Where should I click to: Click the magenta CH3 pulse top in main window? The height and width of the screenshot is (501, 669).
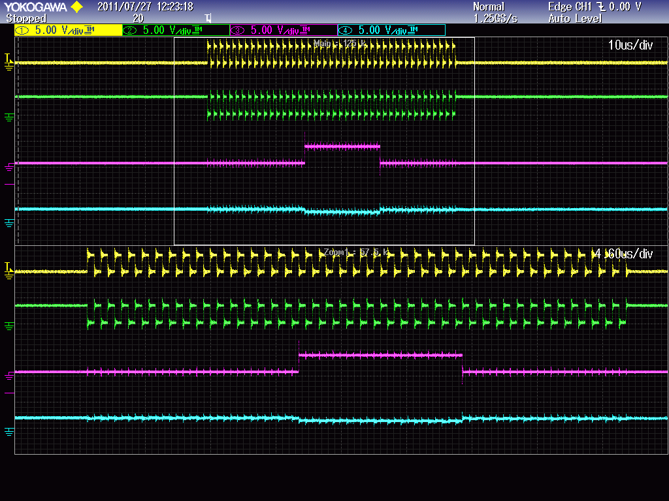tap(342, 147)
